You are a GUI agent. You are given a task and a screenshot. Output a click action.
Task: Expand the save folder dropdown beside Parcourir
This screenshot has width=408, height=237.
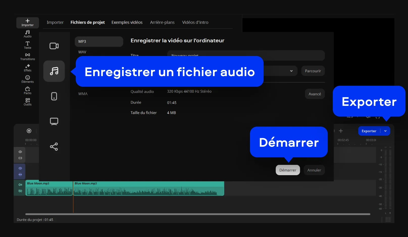click(291, 71)
